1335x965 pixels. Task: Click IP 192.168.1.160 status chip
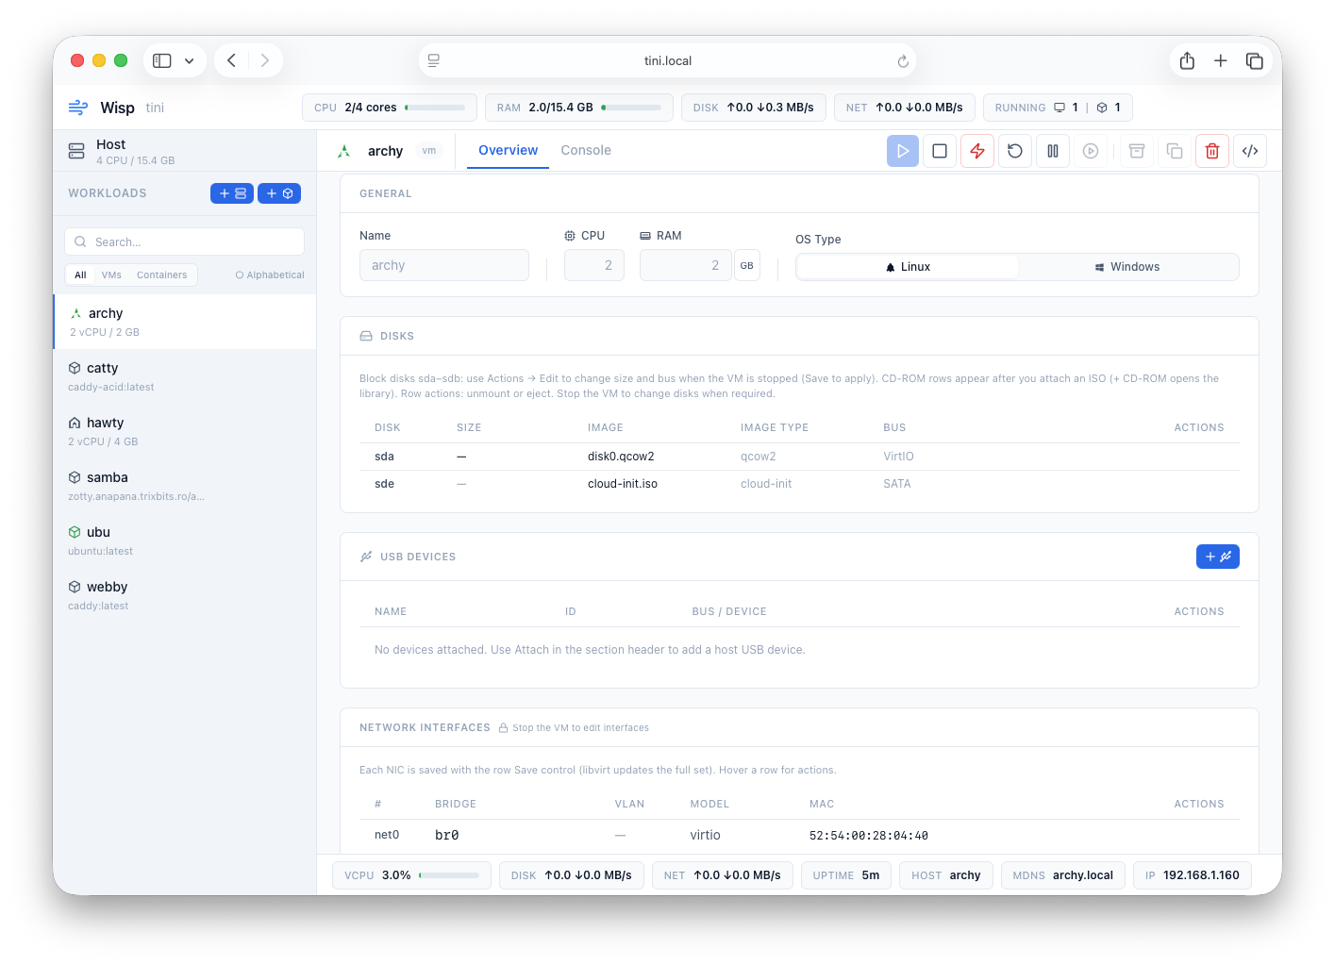pyautogui.click(x=1193, y=875)
